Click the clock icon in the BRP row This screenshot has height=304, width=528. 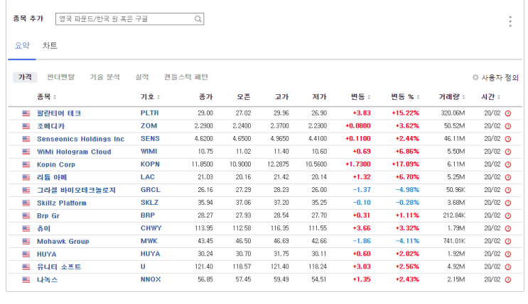click(x=508, y=215)
